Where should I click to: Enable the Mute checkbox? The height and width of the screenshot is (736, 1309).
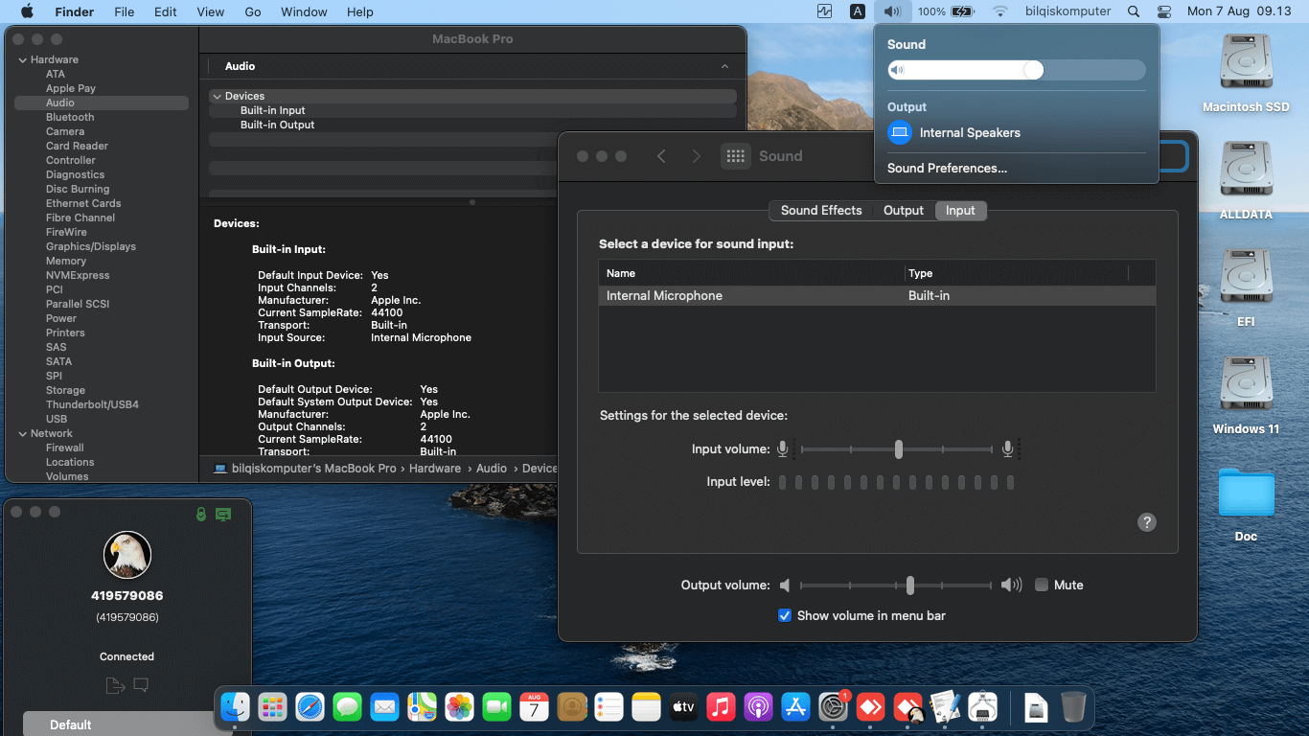click(1042, 585)
